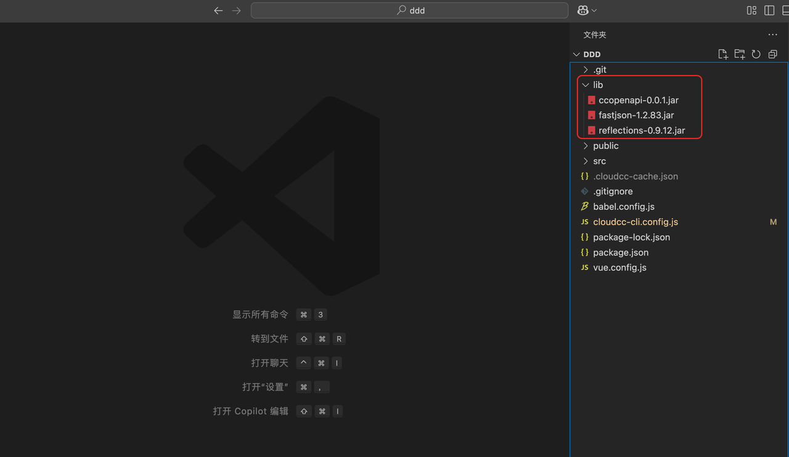Click the ddd search box
The width and height of the screenshot is (789, 457).
pyautogui.click(x=409, y=10)
